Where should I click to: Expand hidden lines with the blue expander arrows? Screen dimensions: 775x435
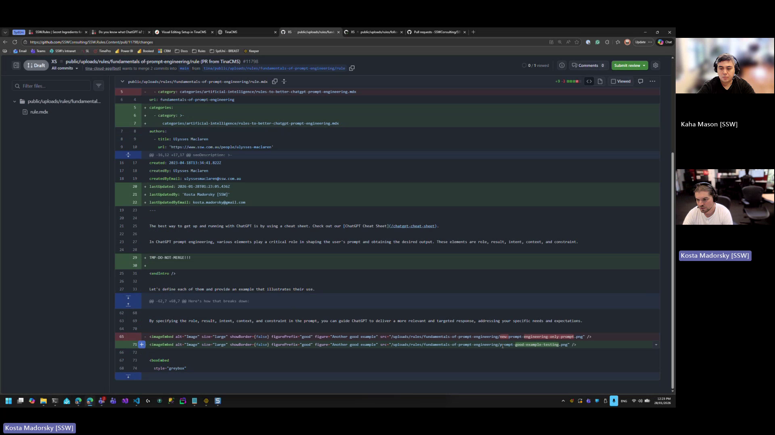[128, 301]
